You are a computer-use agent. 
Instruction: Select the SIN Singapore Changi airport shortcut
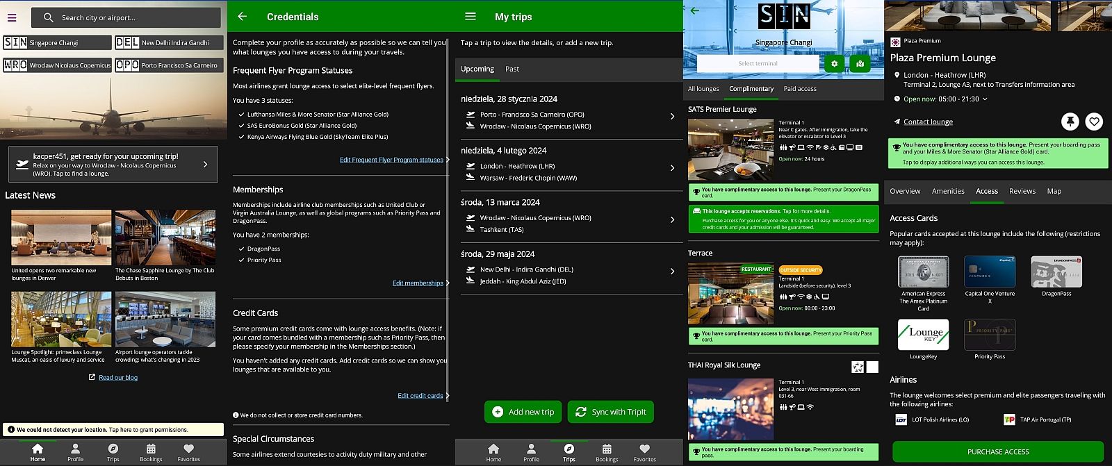click(x=57, y=42)
